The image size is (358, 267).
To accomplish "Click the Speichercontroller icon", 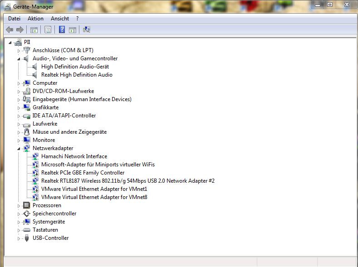I will pos(27,214).
